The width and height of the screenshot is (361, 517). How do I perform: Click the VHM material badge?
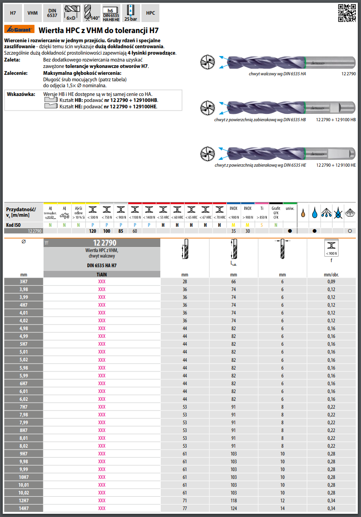pyautogui.click(x=33, y=13)
